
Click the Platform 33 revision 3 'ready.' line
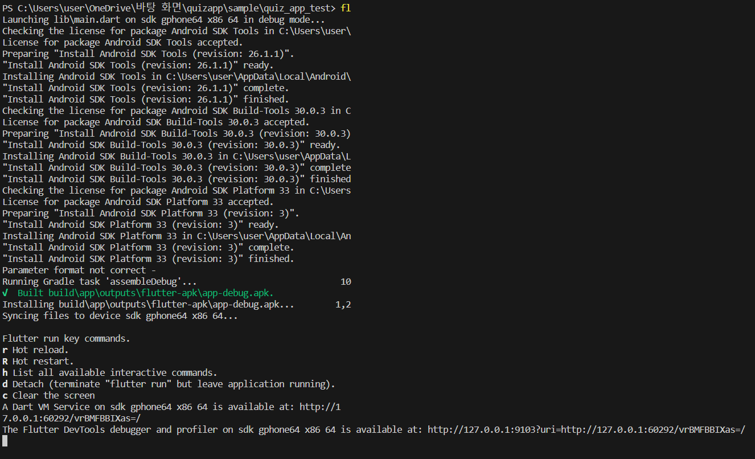(141, 224)
